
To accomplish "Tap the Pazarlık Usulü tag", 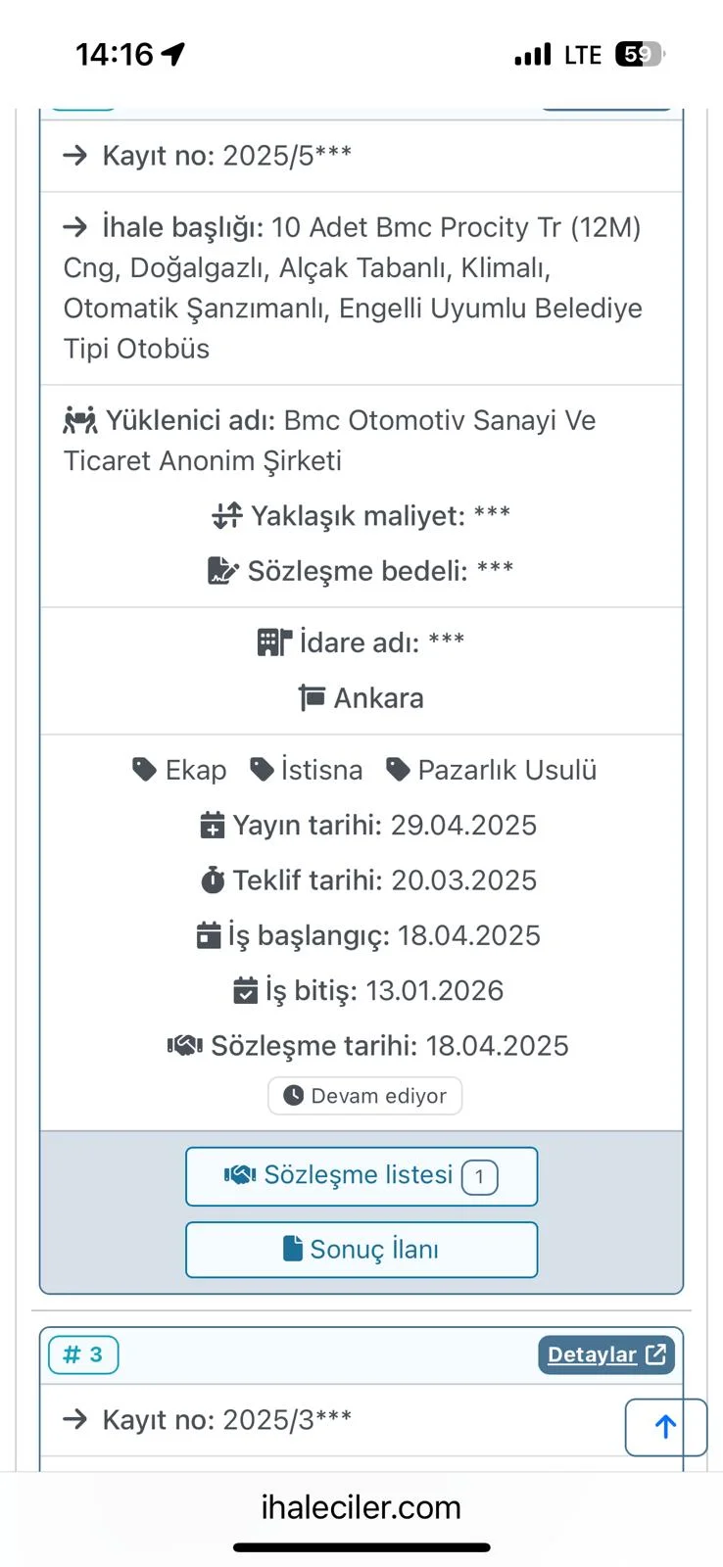I will 492,770.
